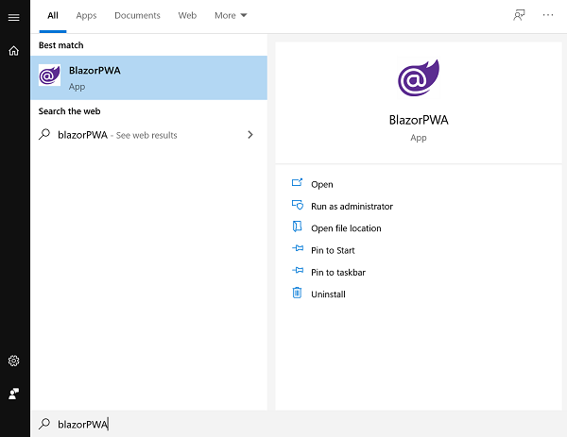Click the Open file location icon
This screenshot has height=437, width=567.
[x=297, y=227]
